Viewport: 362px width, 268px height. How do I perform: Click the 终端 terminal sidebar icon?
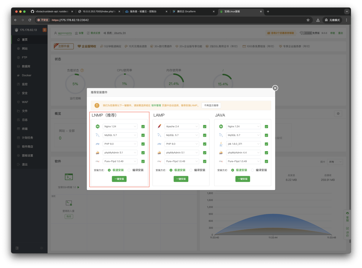19,129
